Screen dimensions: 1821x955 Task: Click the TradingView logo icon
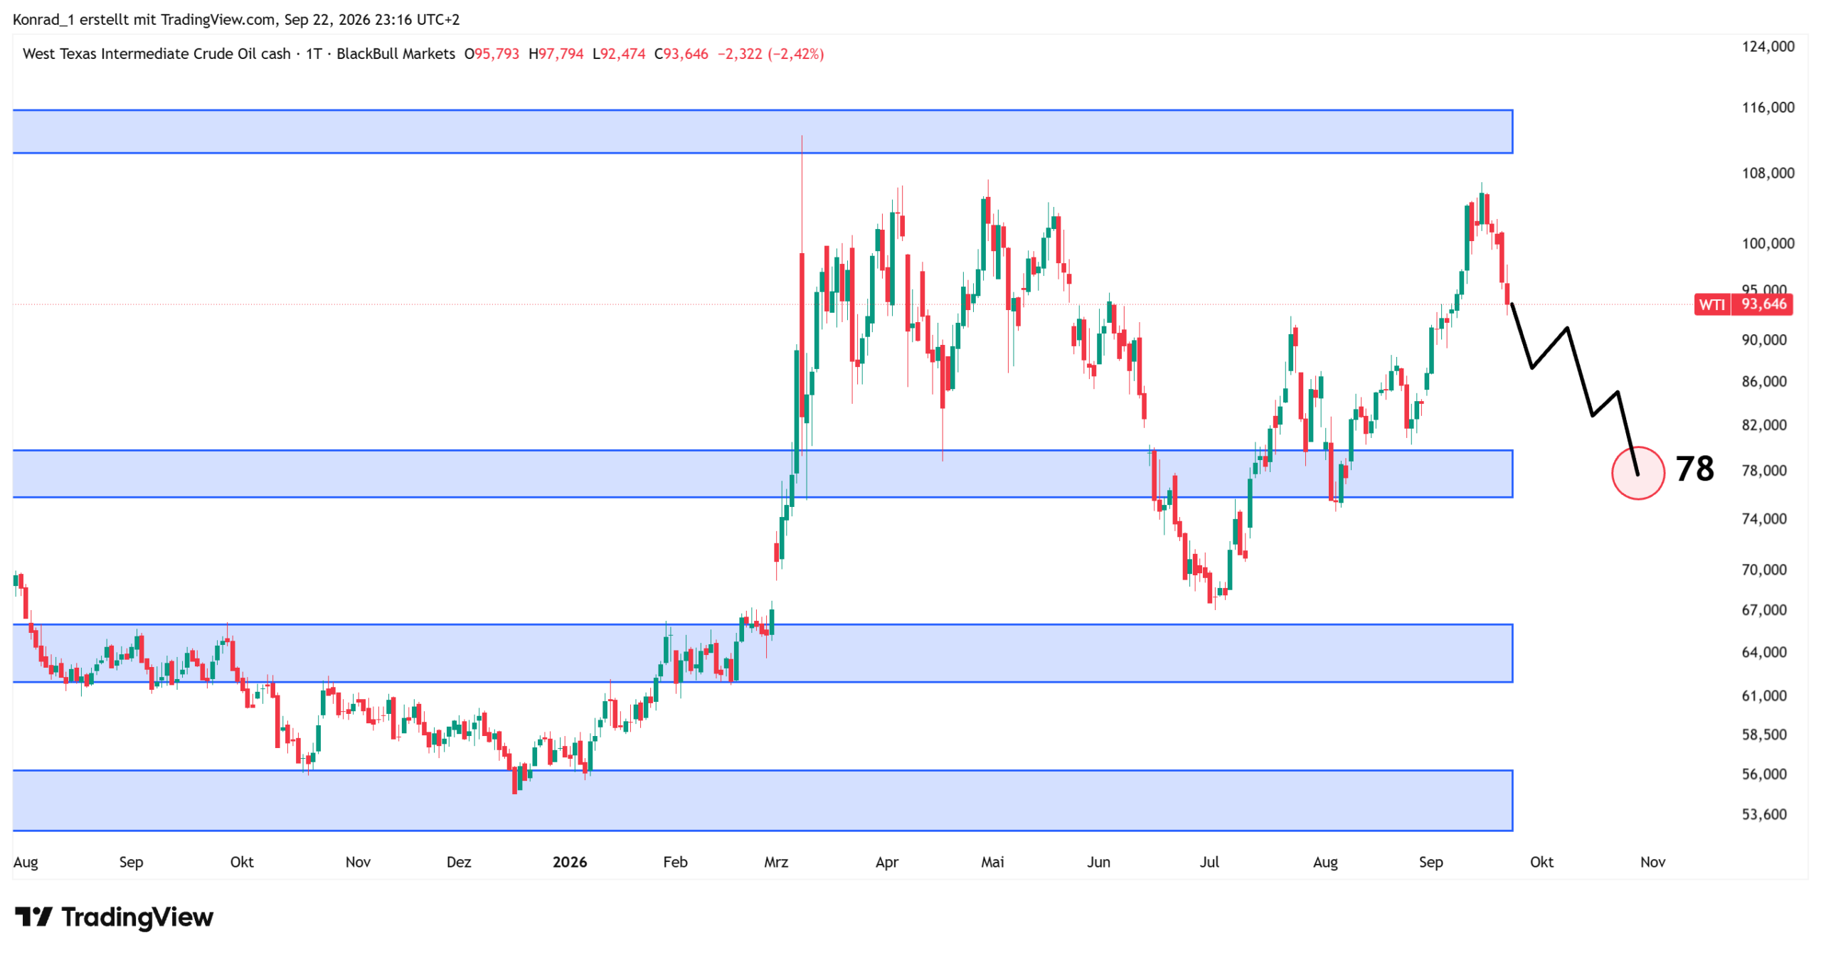click(33, 916)
